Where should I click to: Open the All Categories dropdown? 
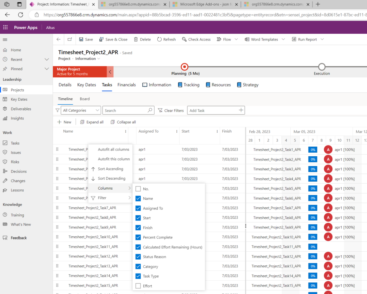[81, 110]
